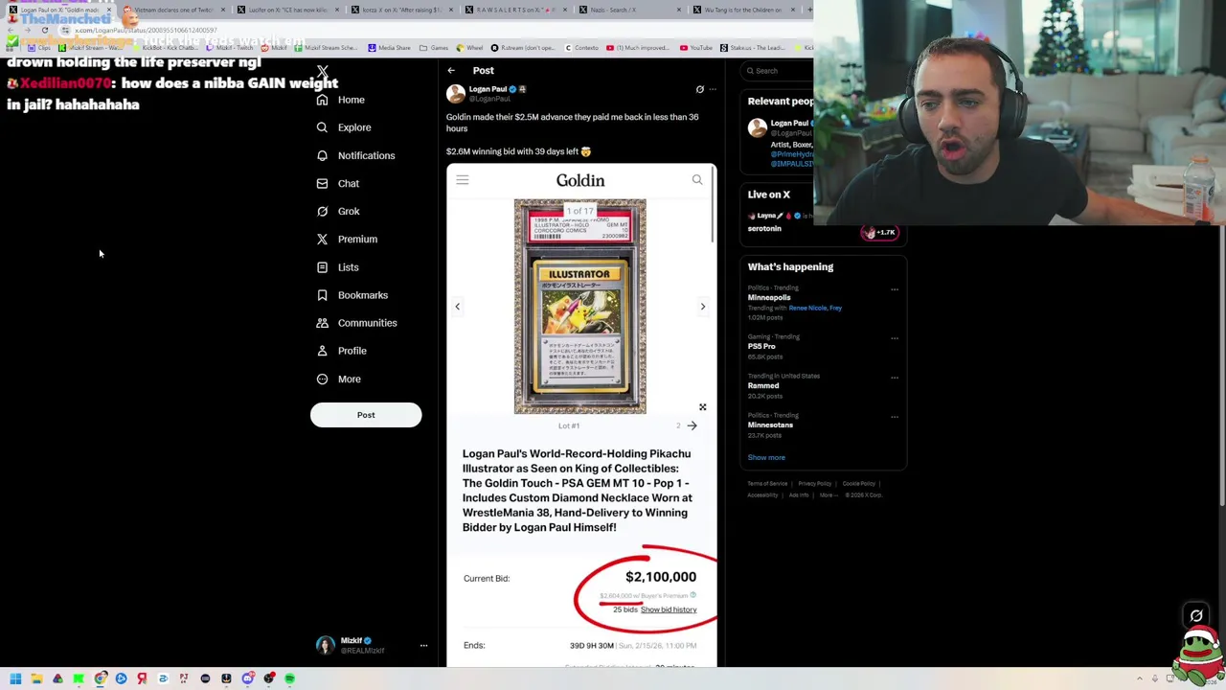Open Premium in X sidebar

(x=347, y=239)
